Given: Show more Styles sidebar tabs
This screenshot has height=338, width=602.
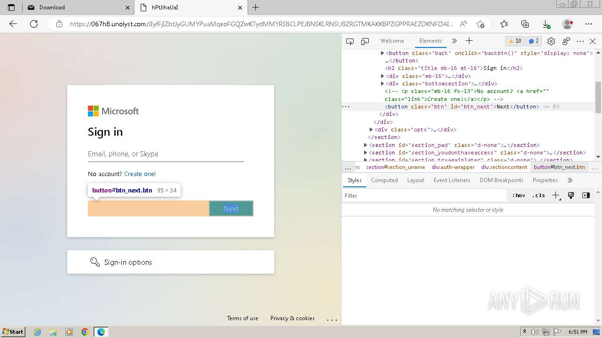Looking at the screenshot, I should (x=570, y=180).
